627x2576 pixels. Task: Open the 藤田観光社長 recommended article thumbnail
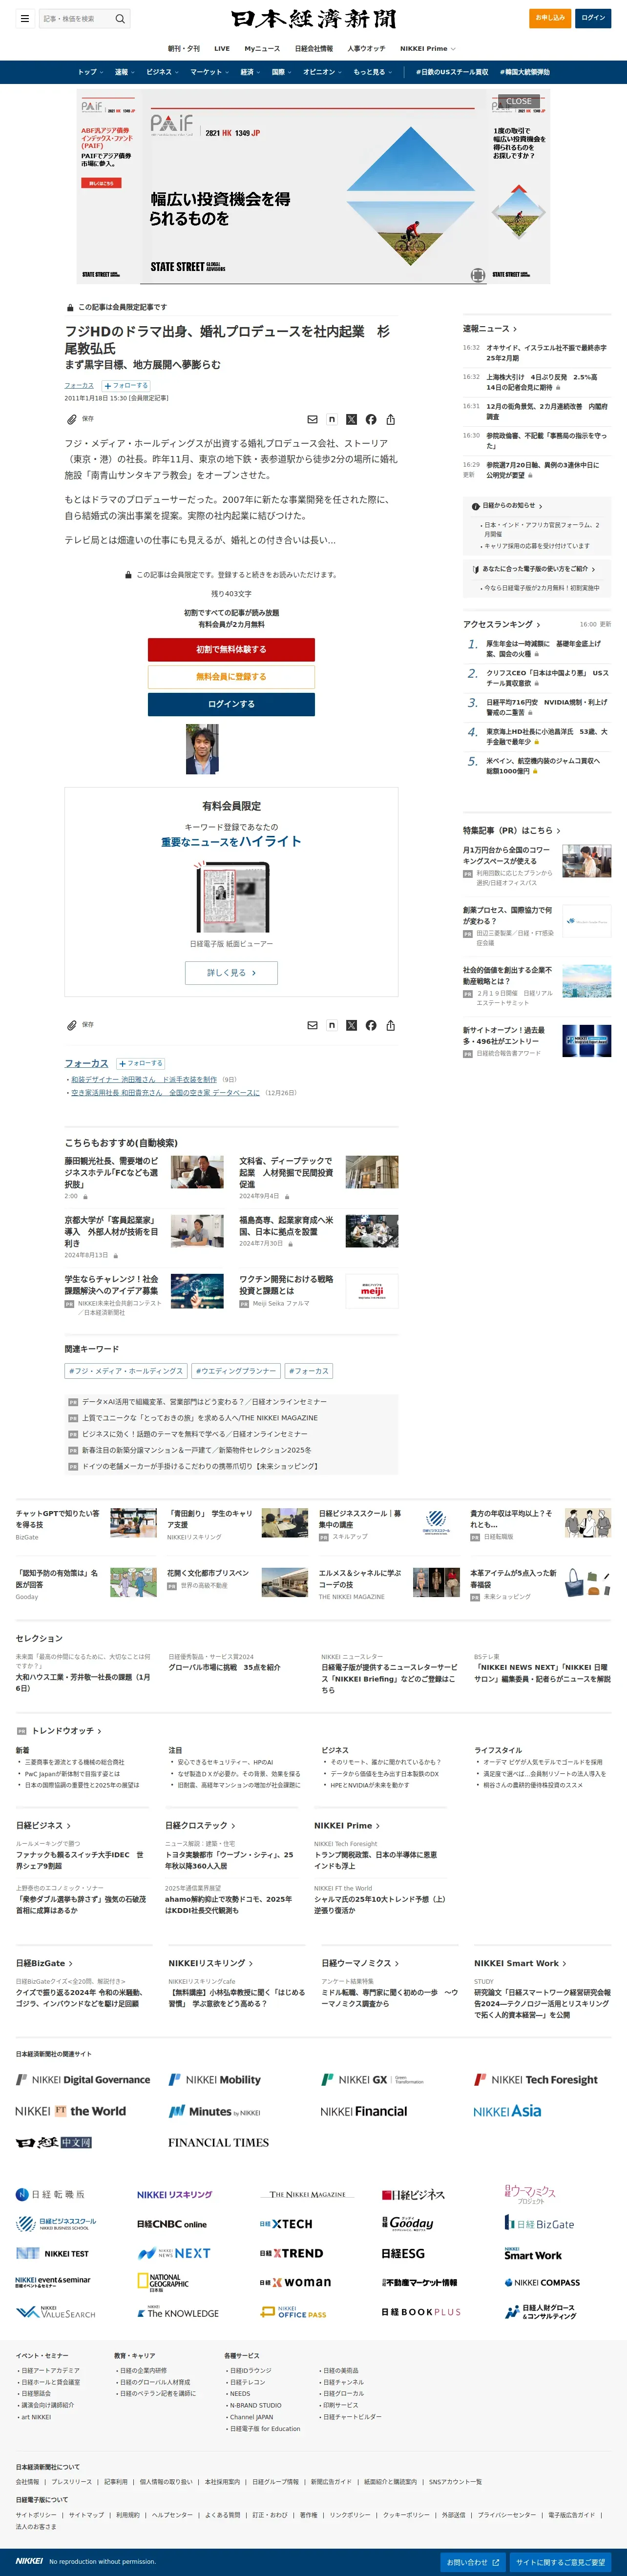[x=197, y=1172]
